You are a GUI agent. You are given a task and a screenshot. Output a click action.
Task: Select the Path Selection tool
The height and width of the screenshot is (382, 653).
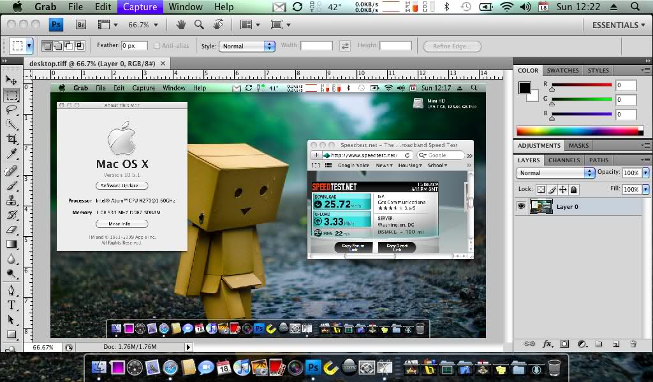click(11, 320)
